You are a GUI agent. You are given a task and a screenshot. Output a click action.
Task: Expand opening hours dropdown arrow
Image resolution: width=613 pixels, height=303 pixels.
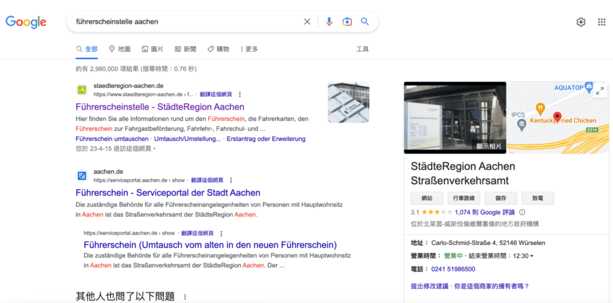click(x=532, y=256)
